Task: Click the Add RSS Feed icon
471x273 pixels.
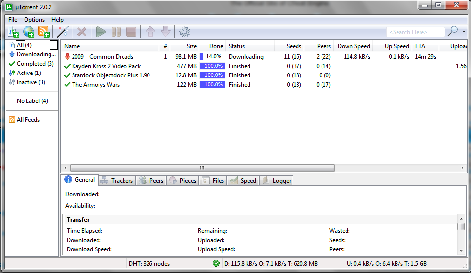Action: pyautogui.click(x=44, y=32)
